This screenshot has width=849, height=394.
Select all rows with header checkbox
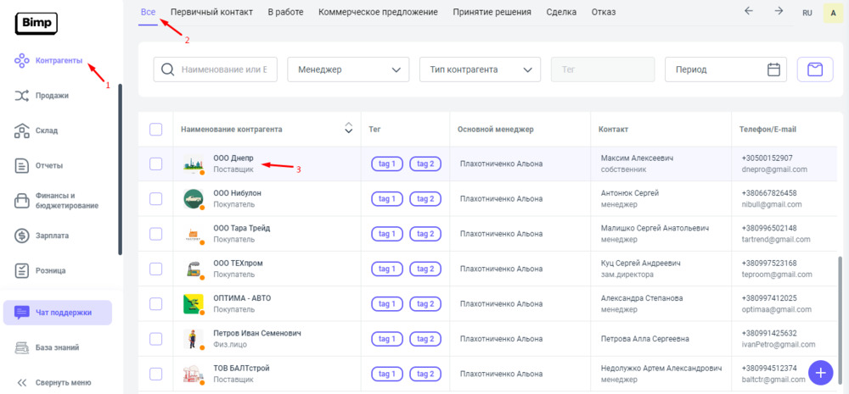[x=155, y=129]
